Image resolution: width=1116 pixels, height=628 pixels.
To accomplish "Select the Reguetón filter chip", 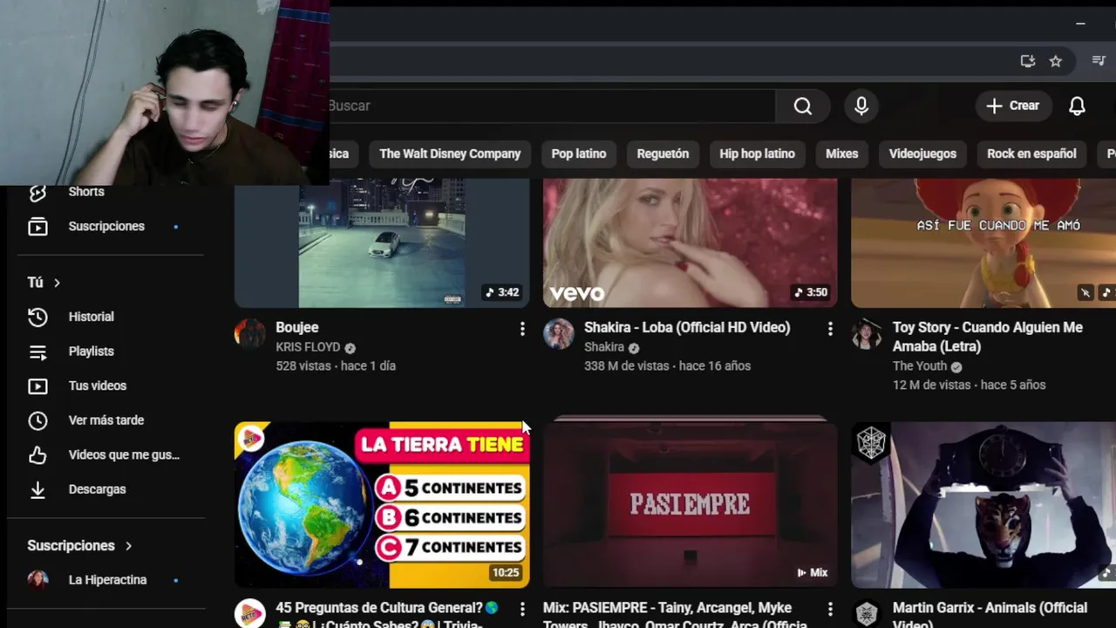I will 663,154.
